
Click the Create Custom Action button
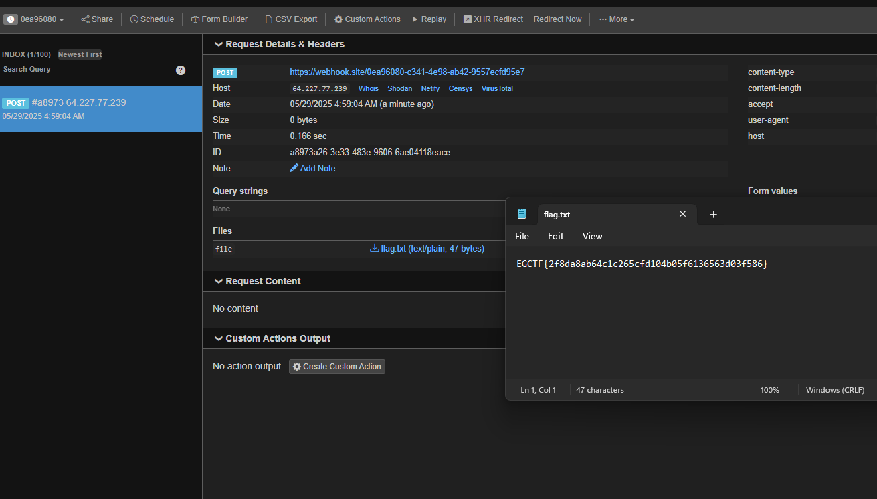[337, 367]
